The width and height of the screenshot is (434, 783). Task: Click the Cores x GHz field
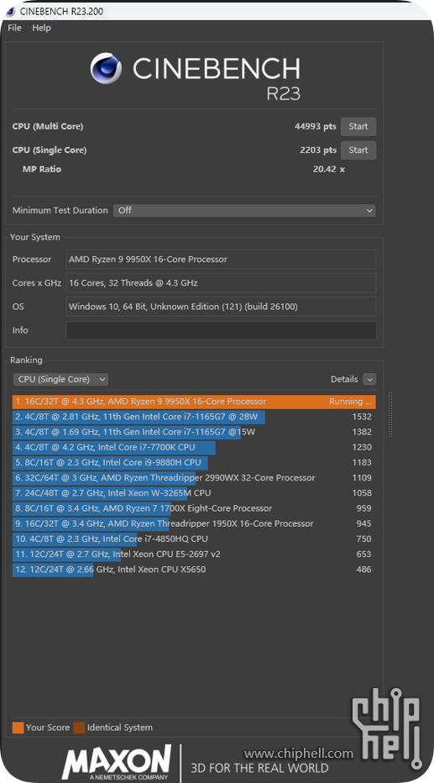click(221, 283)
